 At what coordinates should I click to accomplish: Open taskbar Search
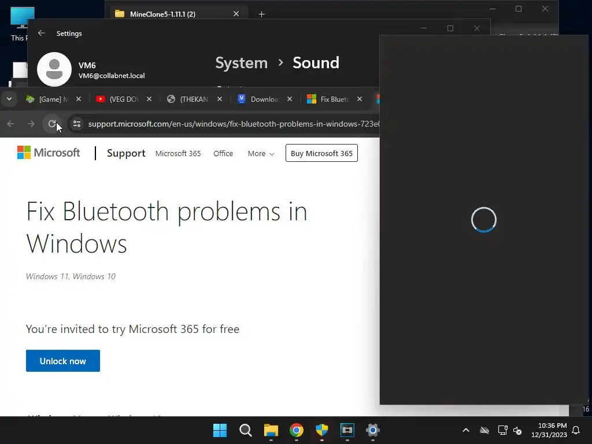(245, 430)
